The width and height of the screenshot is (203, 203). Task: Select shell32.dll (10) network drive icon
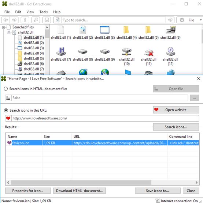(126, 51)
